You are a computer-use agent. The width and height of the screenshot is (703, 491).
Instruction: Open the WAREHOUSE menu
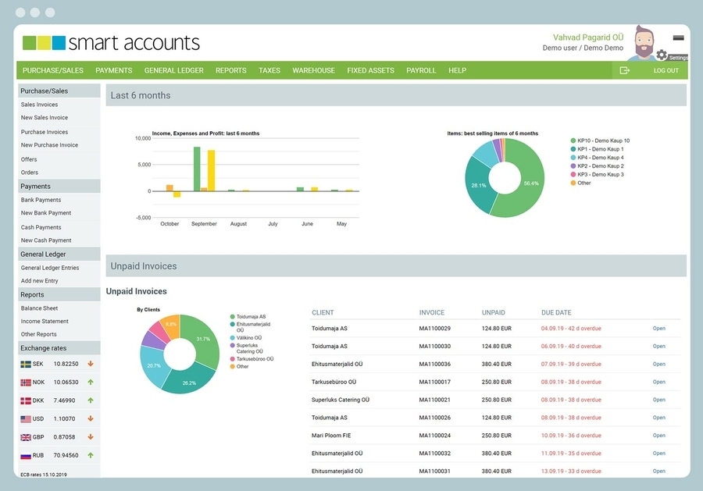[x=313, y=70]
